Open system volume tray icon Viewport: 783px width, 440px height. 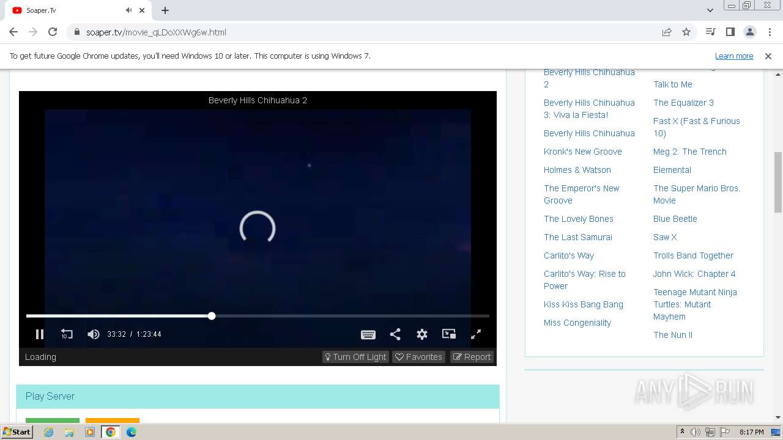point(696,432)
